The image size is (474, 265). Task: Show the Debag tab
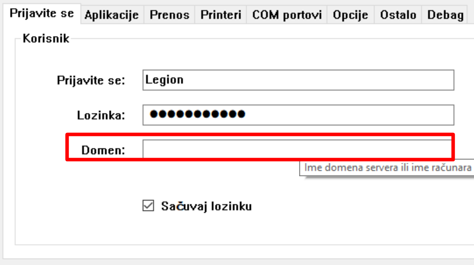pos(445,15)
